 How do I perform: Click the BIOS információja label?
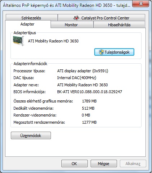point(30,92)
